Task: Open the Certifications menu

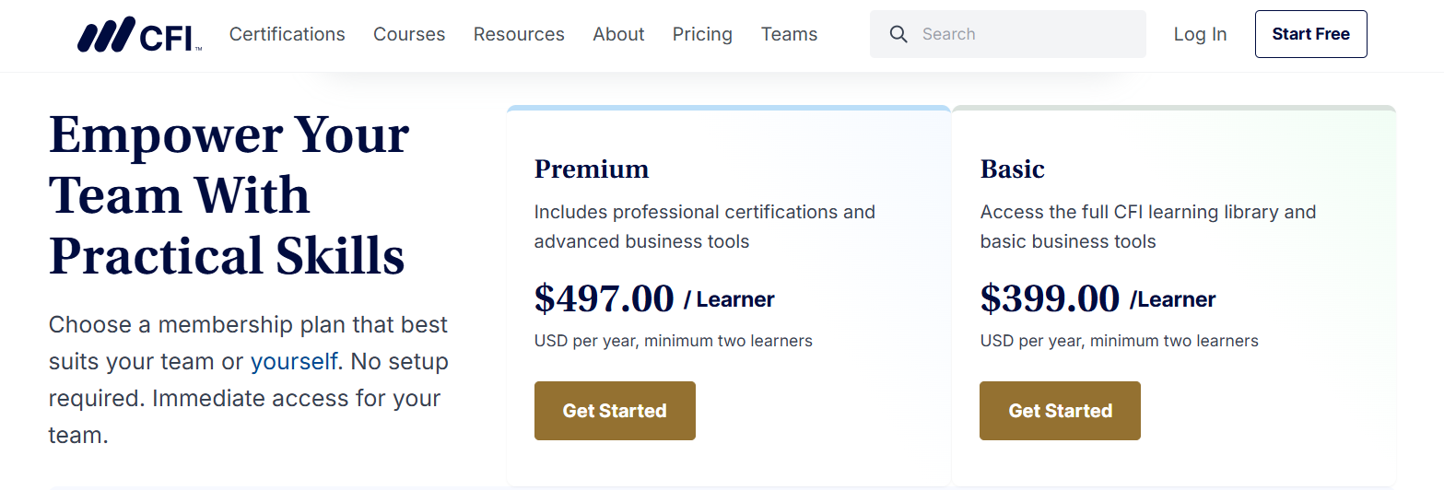Action: [x=287, y=35]
